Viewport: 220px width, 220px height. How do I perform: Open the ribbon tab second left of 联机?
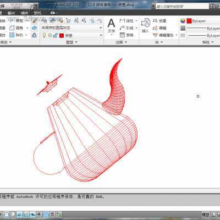[12, 13]
